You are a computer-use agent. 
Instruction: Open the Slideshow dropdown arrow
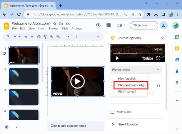(x=154, y=25)
